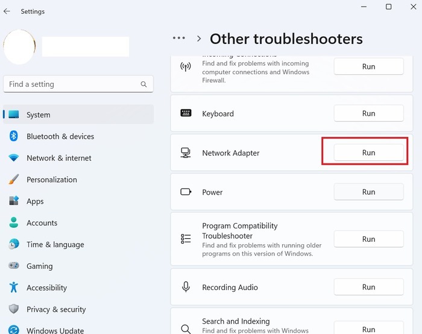Click the Search and Indexing magnifier icon

tap(186, 329)
